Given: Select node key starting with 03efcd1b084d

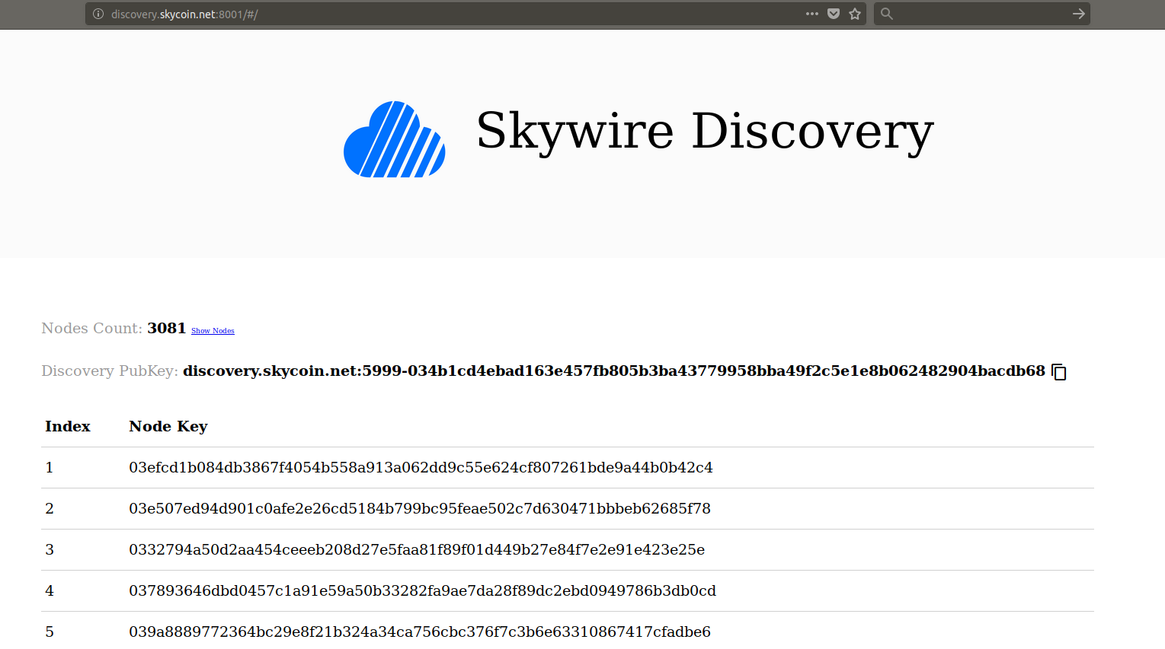Looking at the screenshot, I should tap(421, 467).
